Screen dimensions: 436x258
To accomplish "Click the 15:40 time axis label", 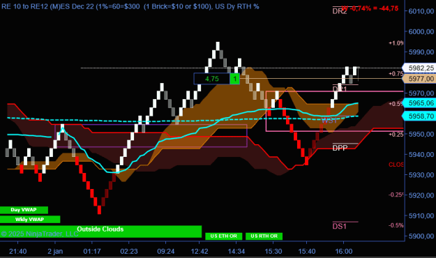I will click(307, 251).
